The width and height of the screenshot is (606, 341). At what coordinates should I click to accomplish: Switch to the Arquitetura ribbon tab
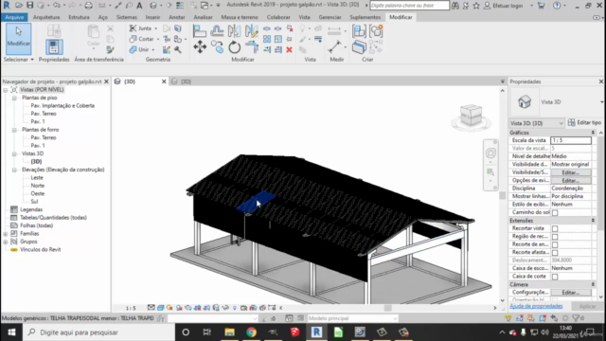point(46,17)
